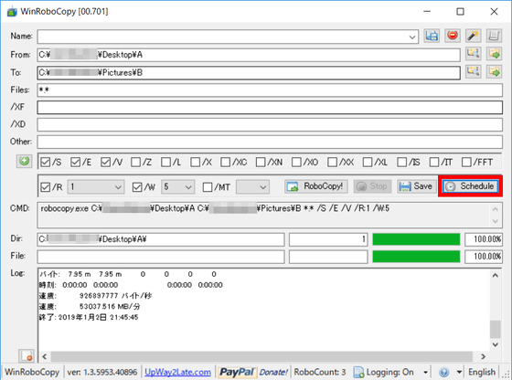
Task: Click the green plus icon beside switches
Action: 24,161
